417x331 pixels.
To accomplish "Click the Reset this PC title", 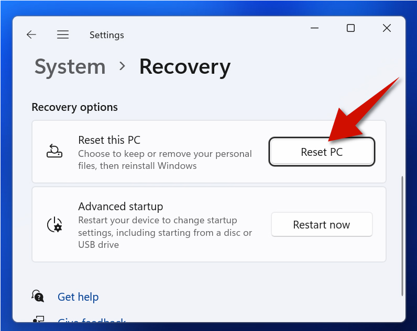I will click(109, 140).
